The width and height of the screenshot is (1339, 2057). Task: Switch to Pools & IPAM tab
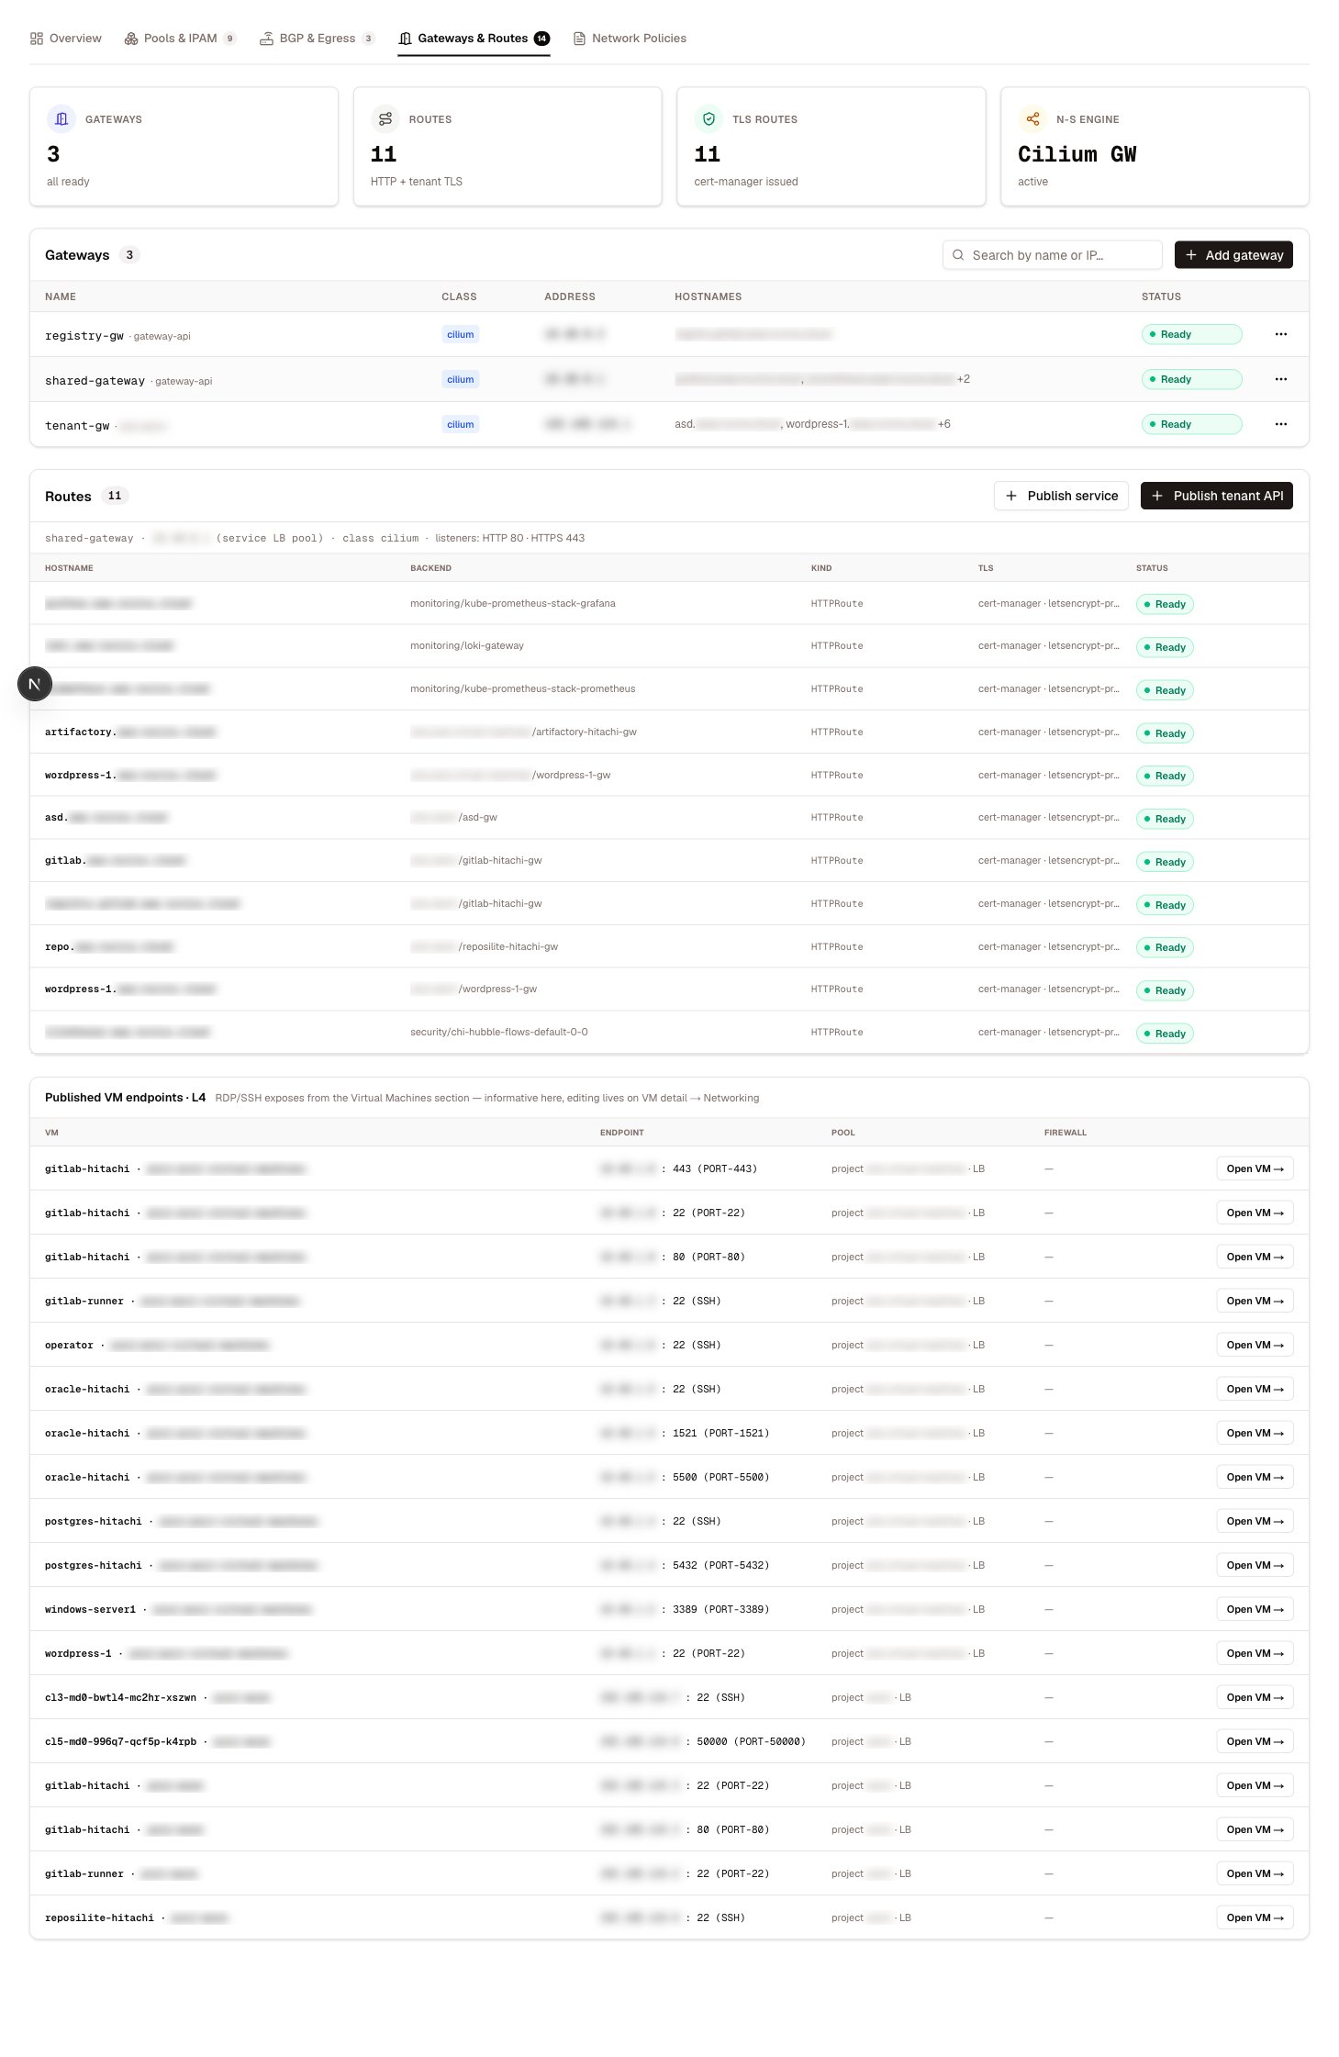click(180, 39)
